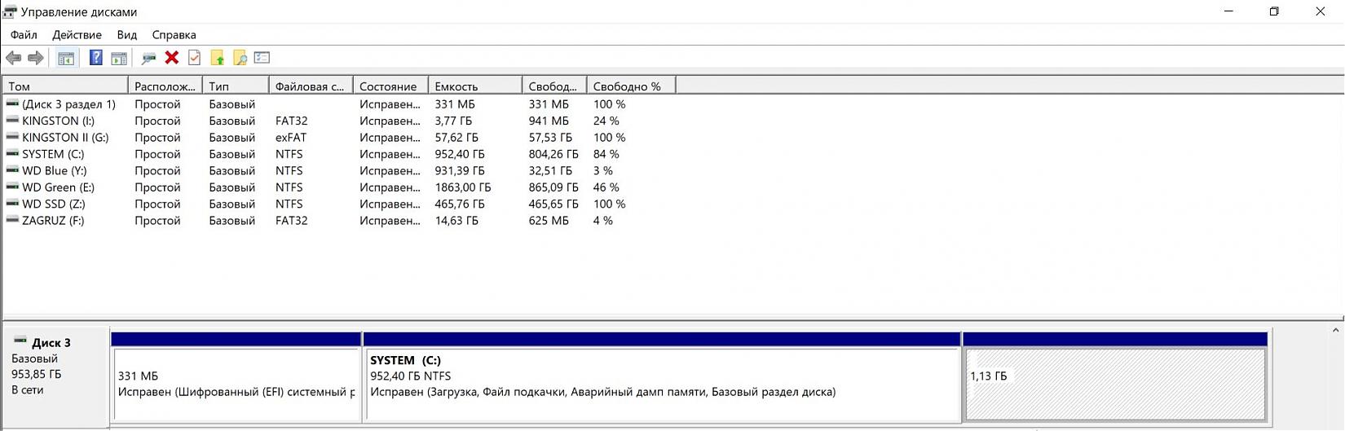
Task: Sort by the Файловая система column header
Action: [x=311, y=86]
